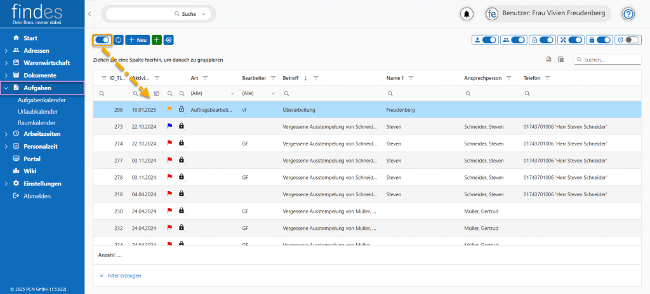Click the notification bell icon
Image resolution: width=650 pixels, height=294 pixels.
pyautogui.click(x=467, y=14)
